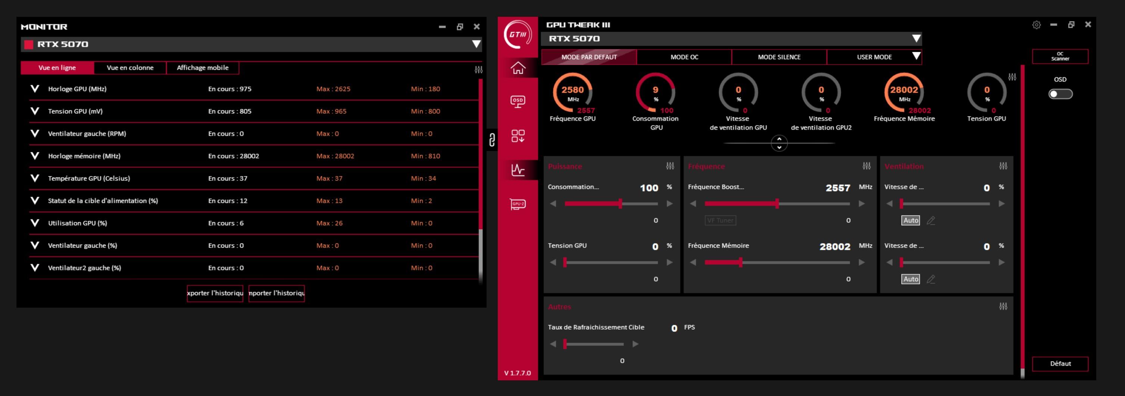
Task: Open the Monitor graph sidebar icon
Action: pyautogui.click(x=518, y=170)
